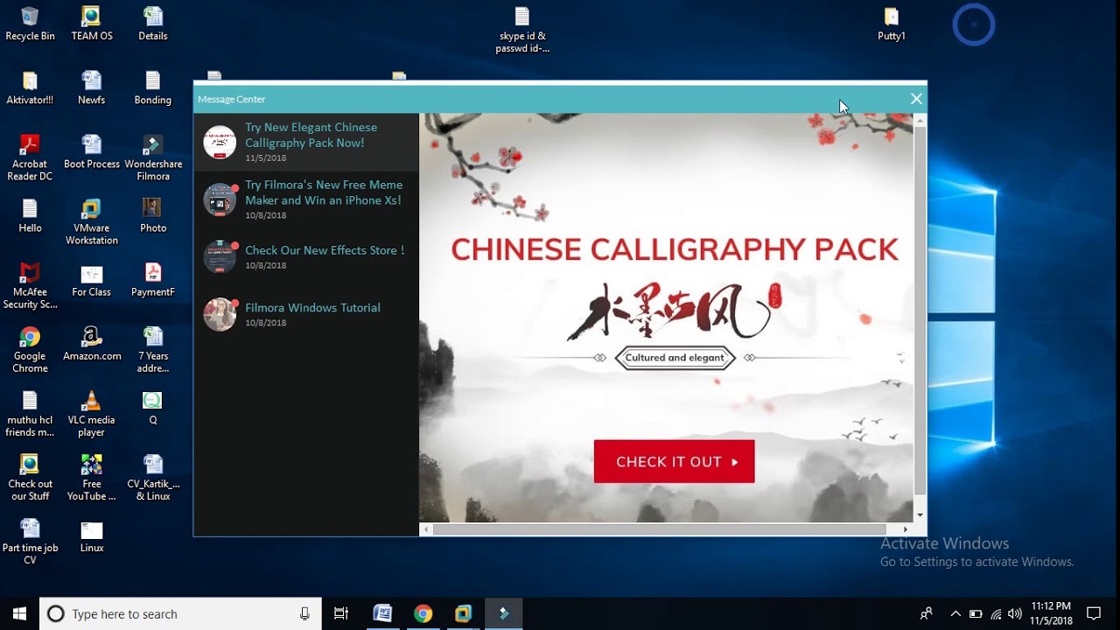Click Calligraphy Pack message thumbnail
Image resolution: width=1120 pixels, height=630 pixels.
[220, 142]
